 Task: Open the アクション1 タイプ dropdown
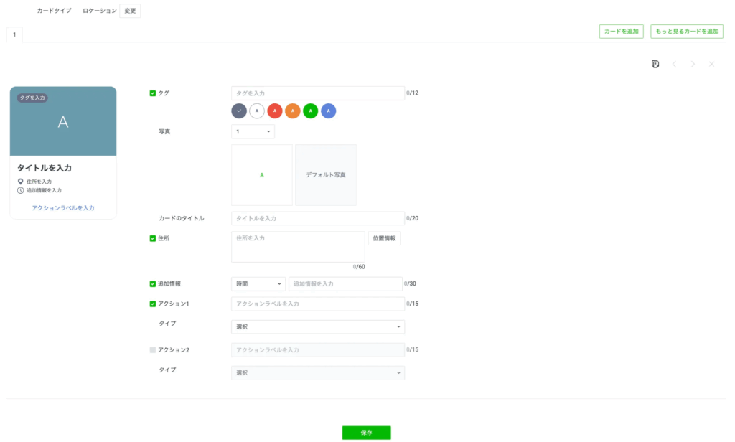[x=317, y=327]
